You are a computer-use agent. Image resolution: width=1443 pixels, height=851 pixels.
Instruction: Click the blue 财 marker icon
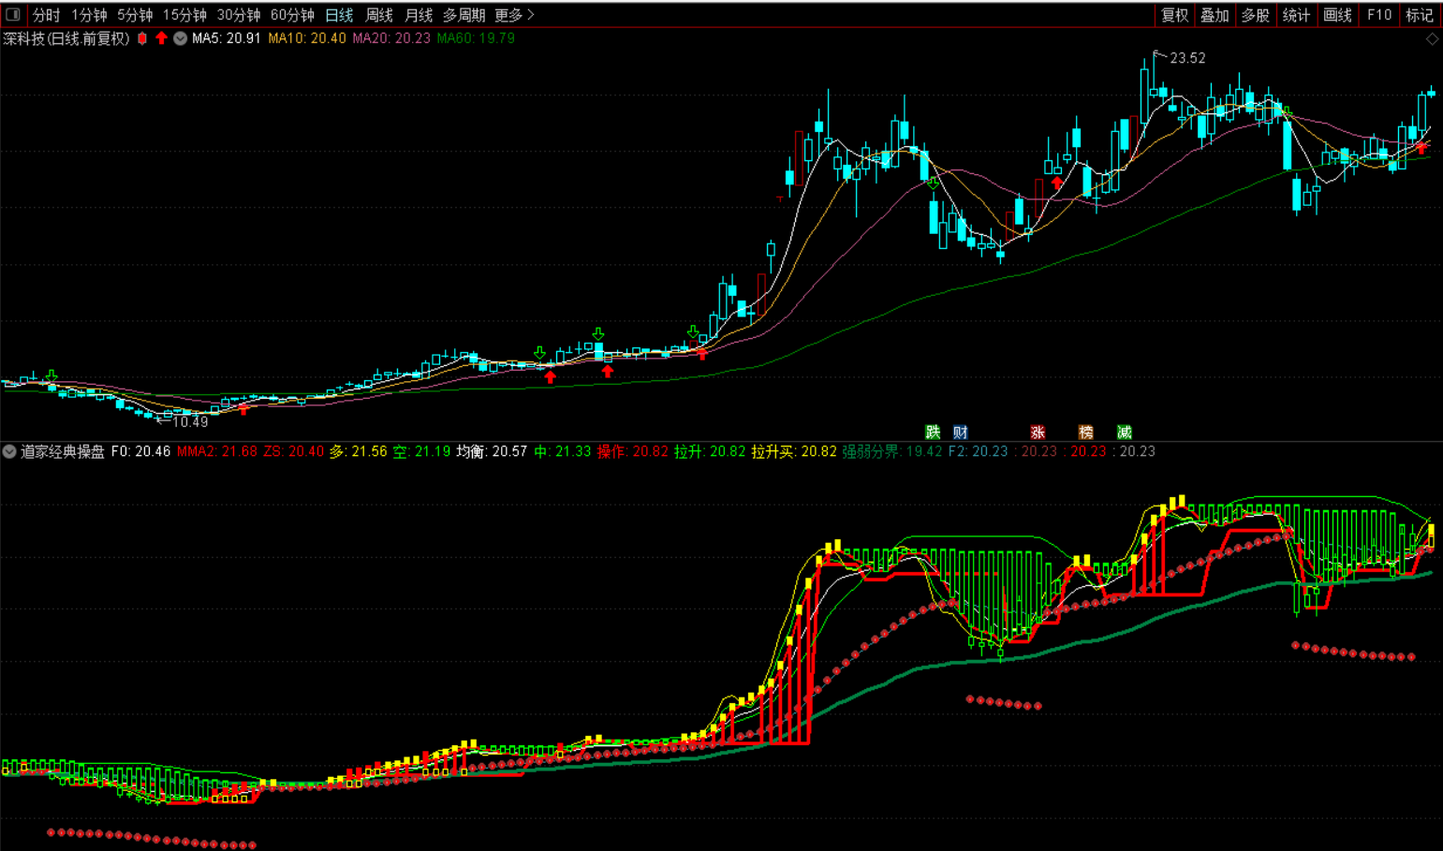coord(961,432)
